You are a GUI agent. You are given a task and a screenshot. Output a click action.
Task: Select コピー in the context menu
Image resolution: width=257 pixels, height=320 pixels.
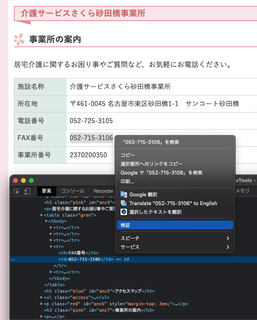click(128, 155)
